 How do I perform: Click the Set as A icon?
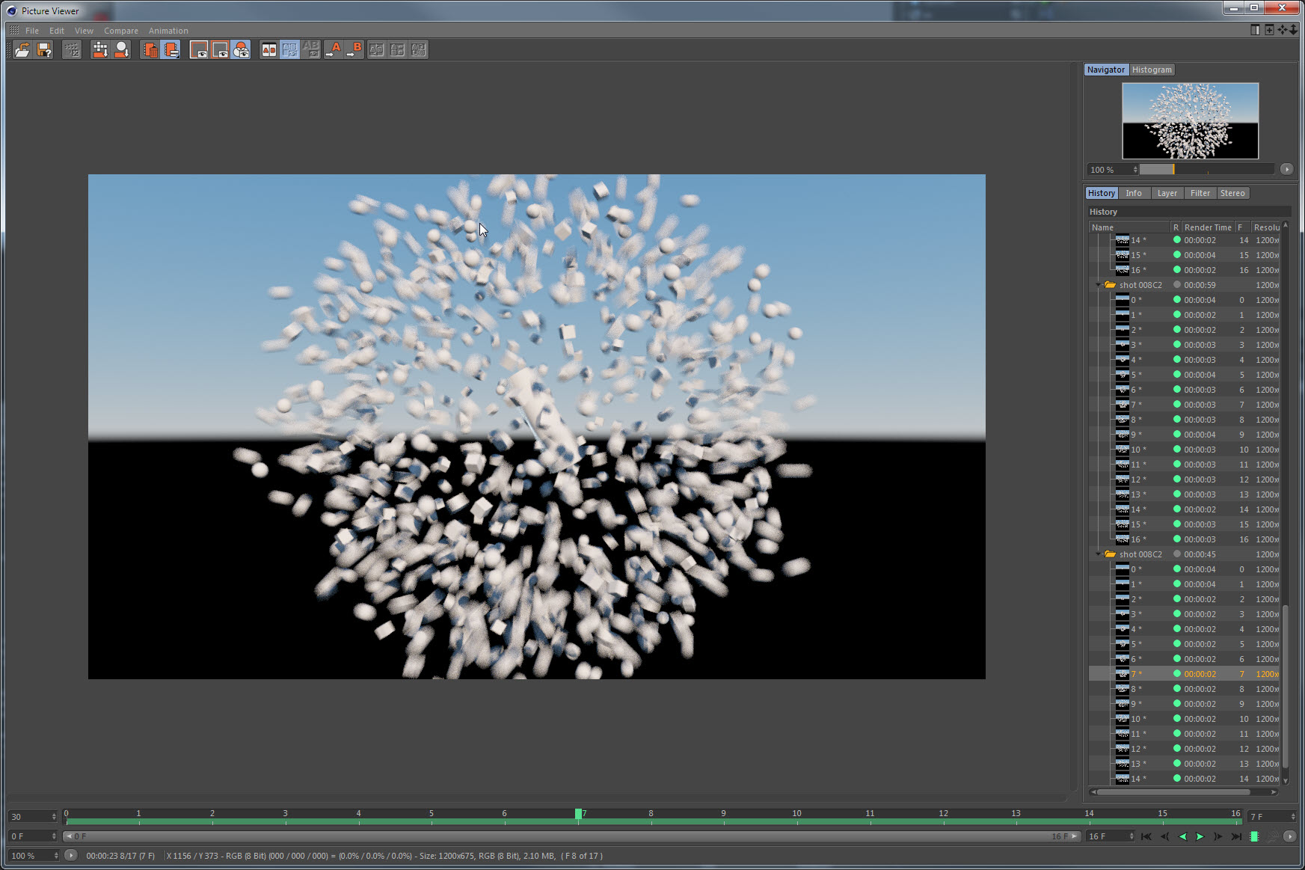[x=333, y=50]
